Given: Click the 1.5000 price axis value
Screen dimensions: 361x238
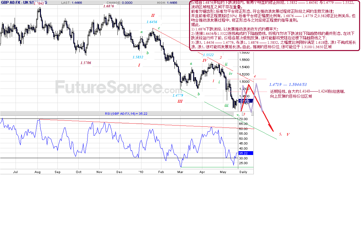Looking at the screenshot, I should pos(244,82).
